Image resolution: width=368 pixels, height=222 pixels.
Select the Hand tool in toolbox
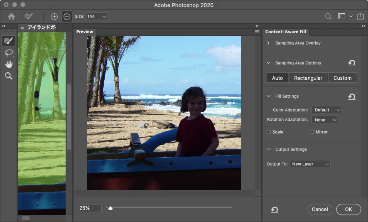point(9,64)
